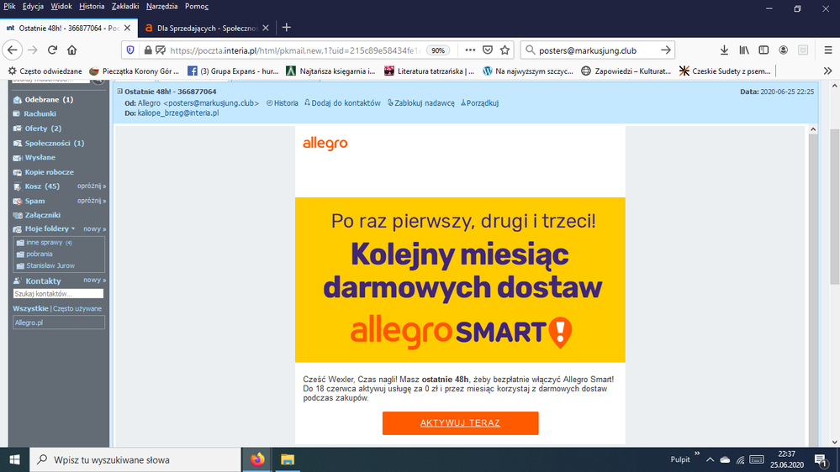This screenshot has height=472, width=840.
Task: Open File Explorer in the taskbar
Action: [x=288, y=459]
